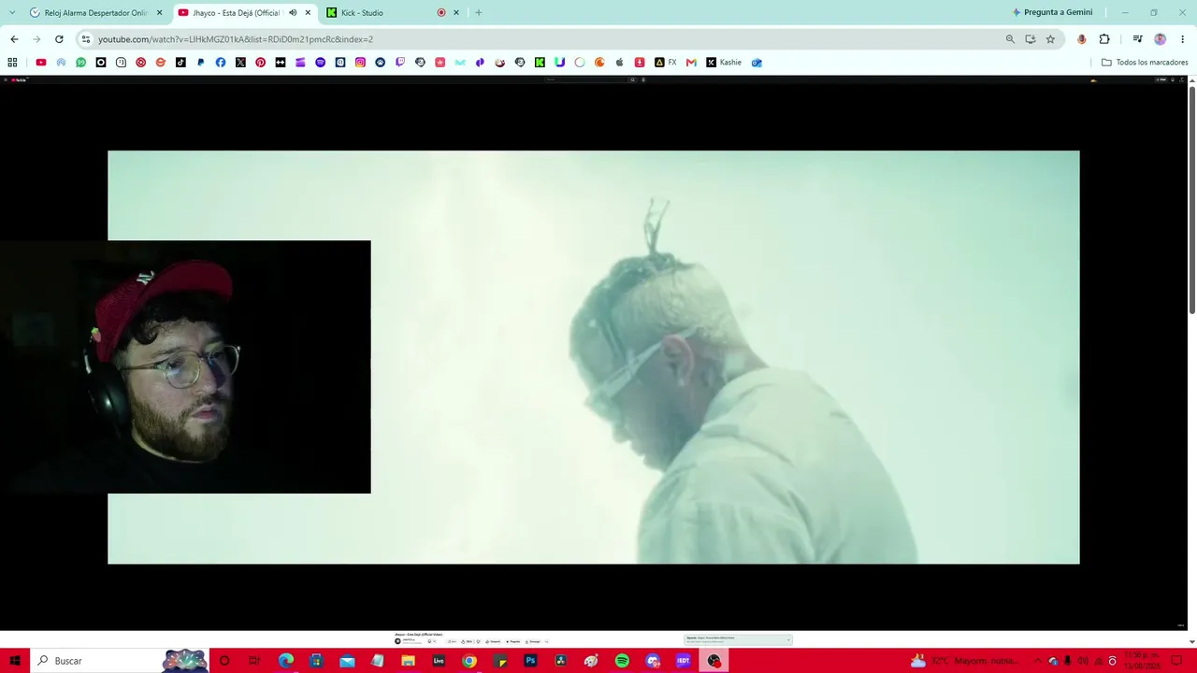Open the Todos los marcadores folder
Viewport: 1197px width, 673px height.
(1145, 63)
